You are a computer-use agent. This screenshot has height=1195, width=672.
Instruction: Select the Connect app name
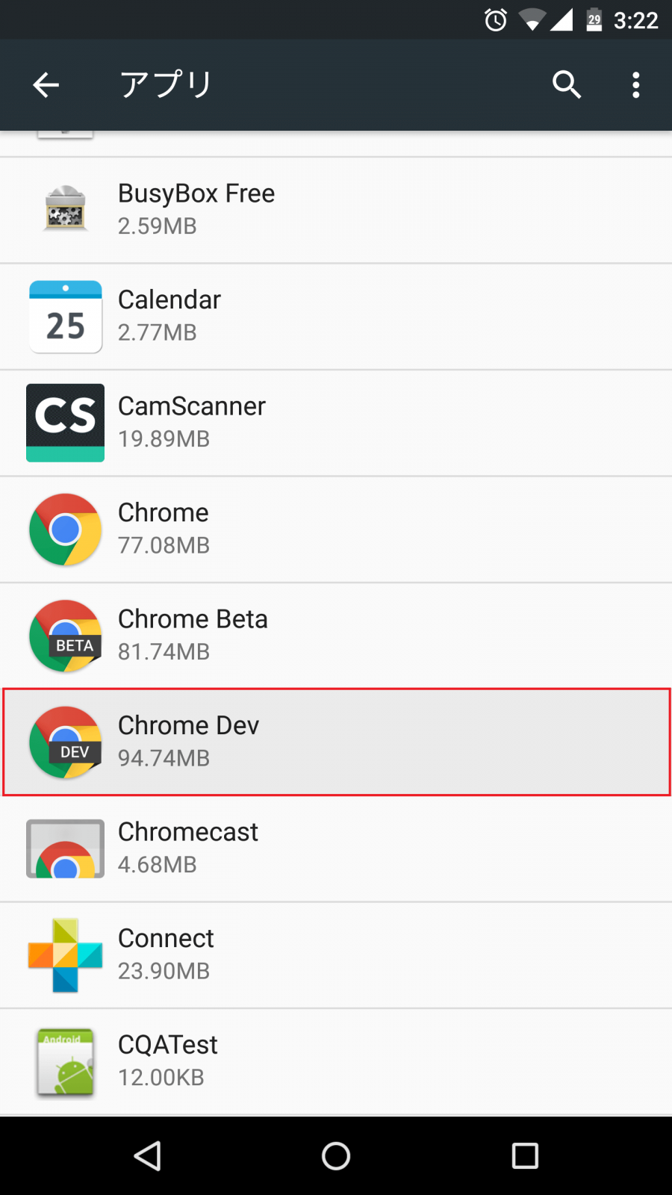coord(166,938)
